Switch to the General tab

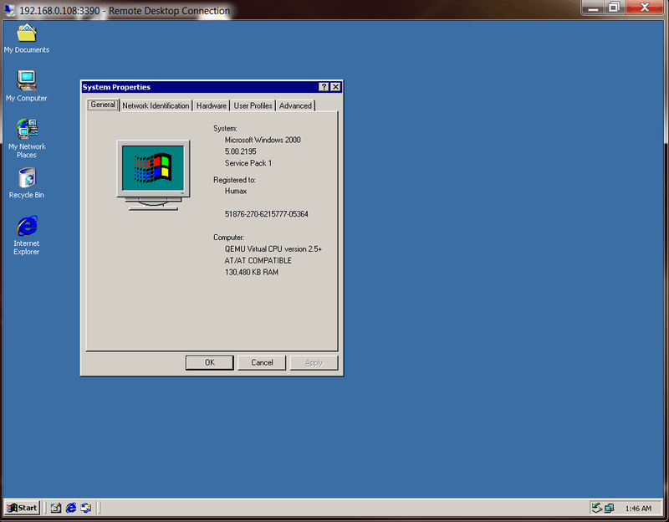[103, 105]
